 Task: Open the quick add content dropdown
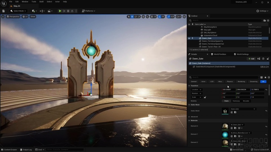(34, 11)
